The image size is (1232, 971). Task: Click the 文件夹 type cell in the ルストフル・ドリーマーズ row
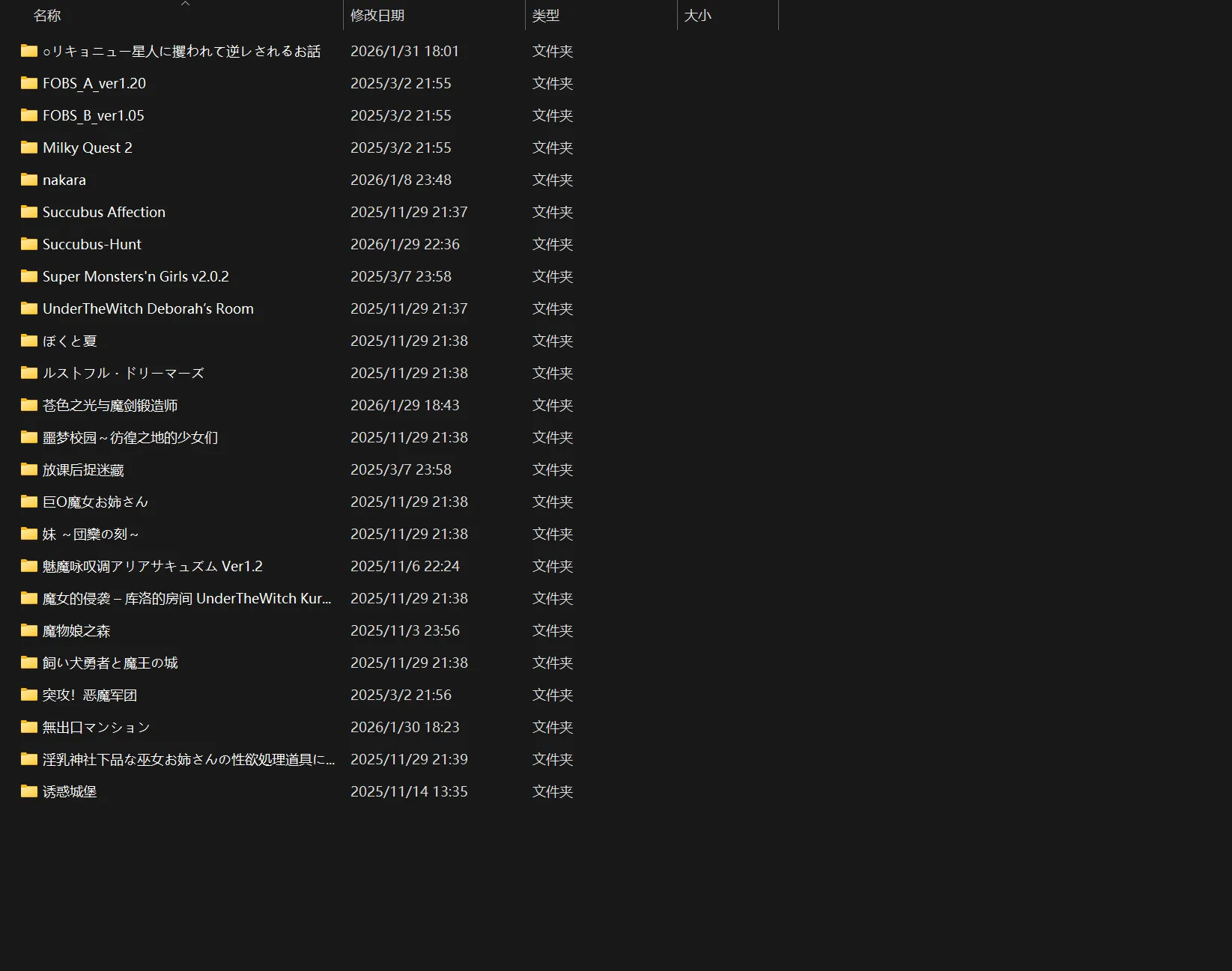coord(553,373)
